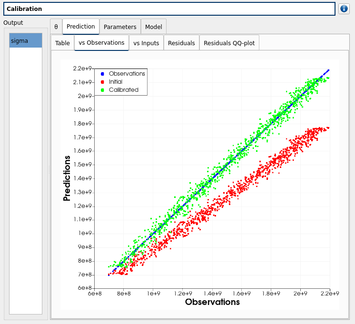Click the blue Observations legend marker
Viewport: 355px width, 324px height.
pos(102,74)
